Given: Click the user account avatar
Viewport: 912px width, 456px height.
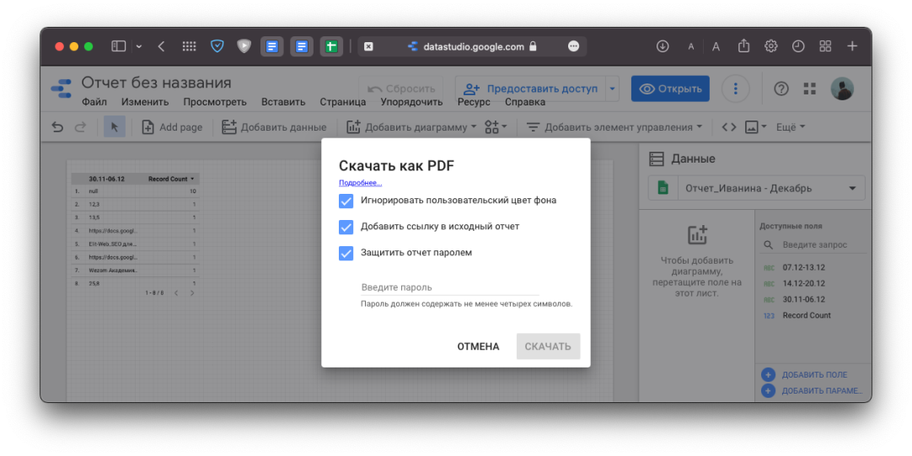Looking at the screenshot, I should pos(842,89).
